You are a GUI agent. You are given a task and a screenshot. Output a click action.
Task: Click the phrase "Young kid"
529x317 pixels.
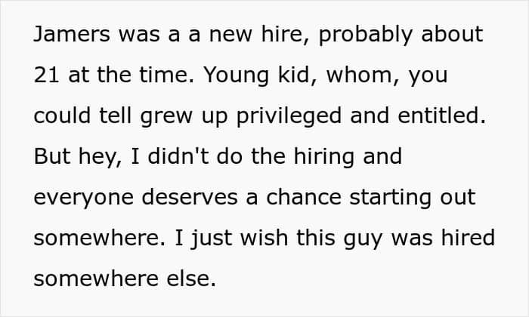257,75
